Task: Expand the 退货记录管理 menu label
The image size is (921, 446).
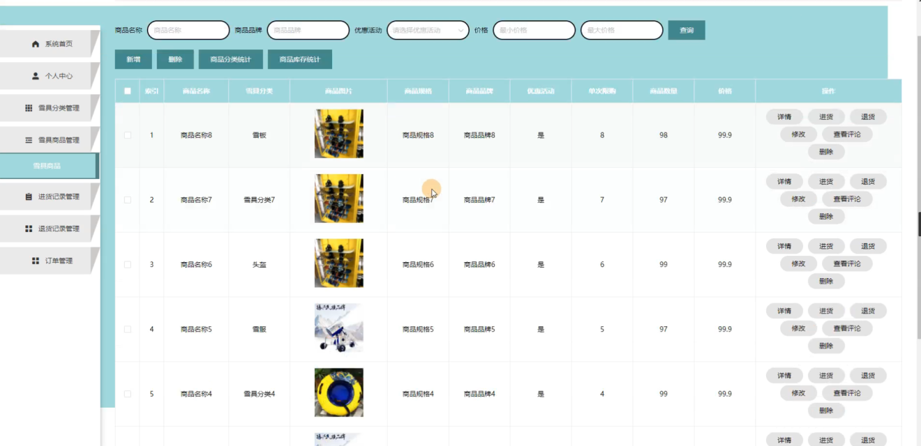Action: (59, 229)
